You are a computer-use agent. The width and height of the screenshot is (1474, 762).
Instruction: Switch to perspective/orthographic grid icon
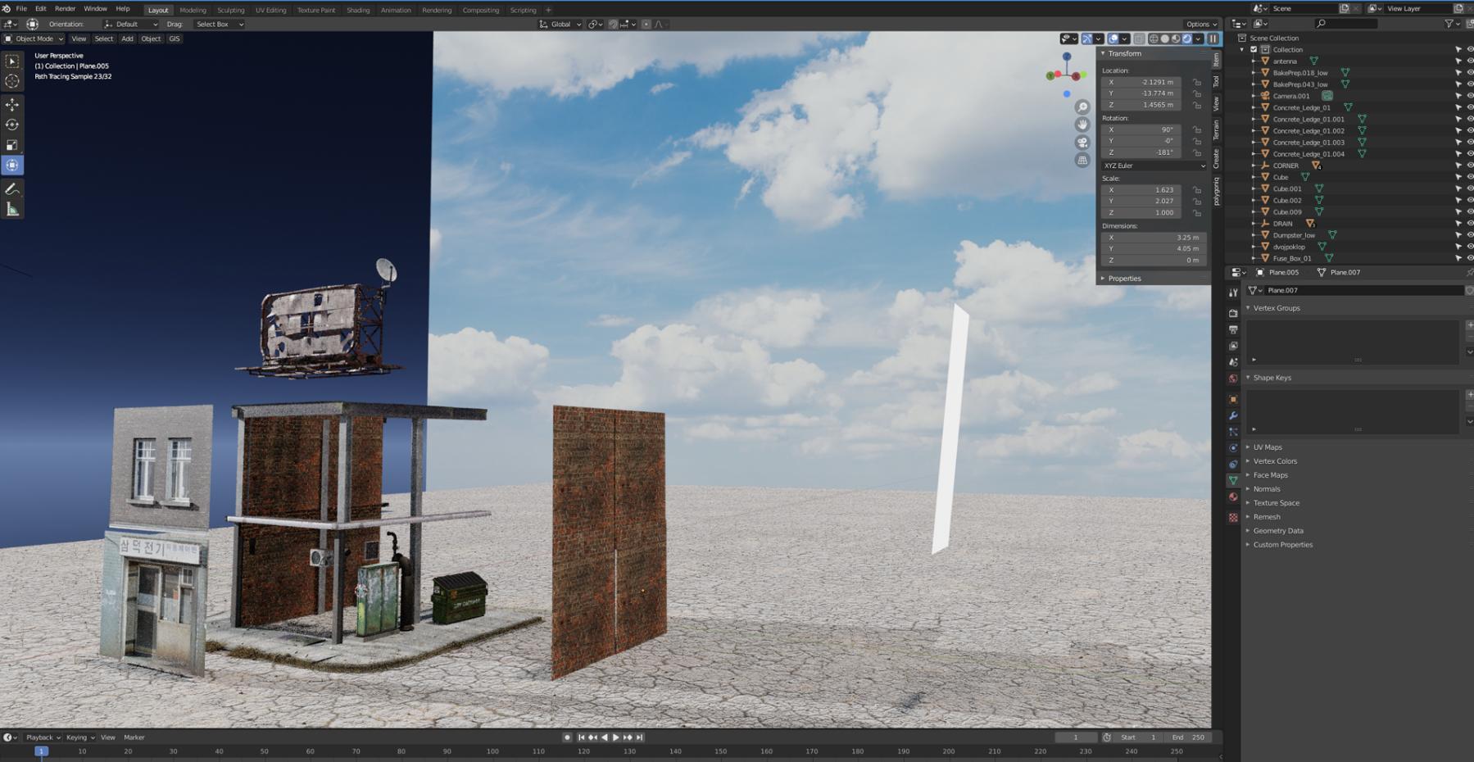tap(1082, 161)
